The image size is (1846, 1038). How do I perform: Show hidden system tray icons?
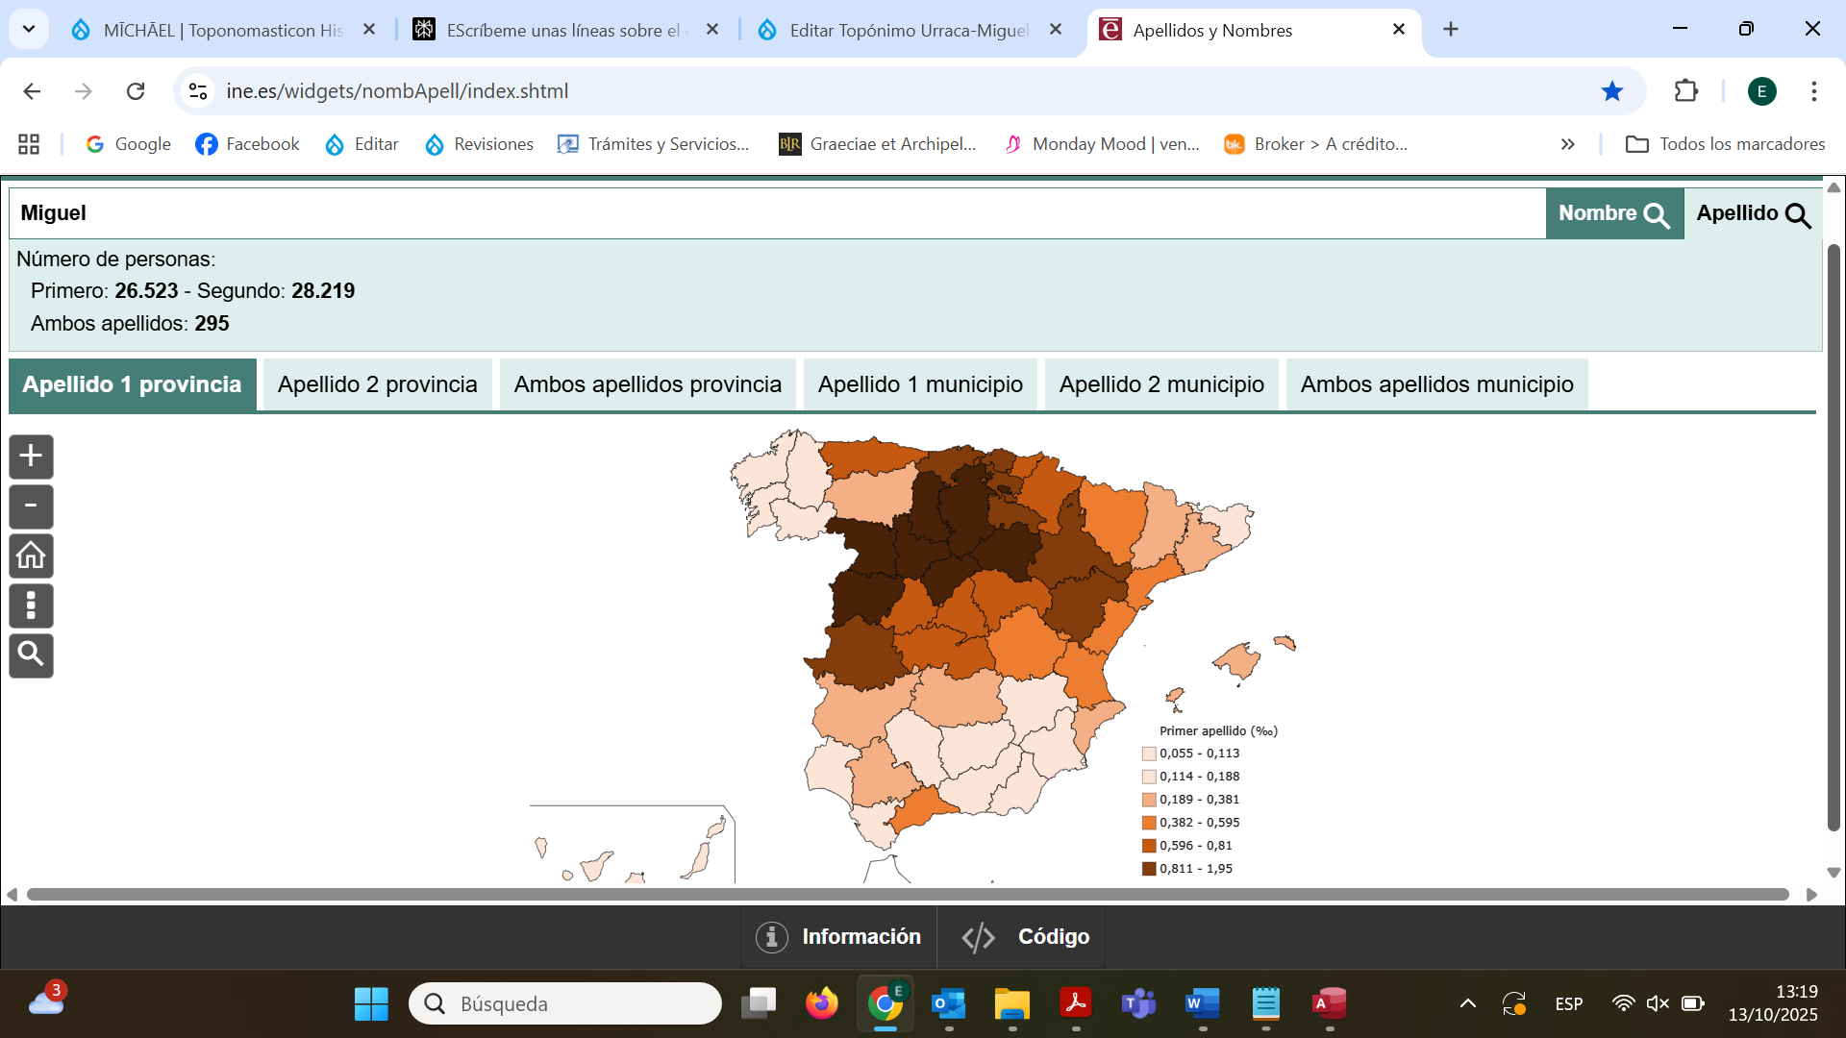click(1467, 1003)
